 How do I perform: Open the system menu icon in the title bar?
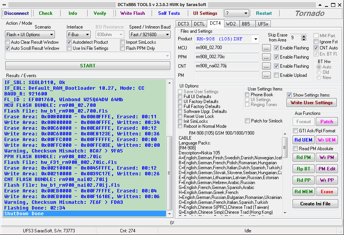(4, 5)
